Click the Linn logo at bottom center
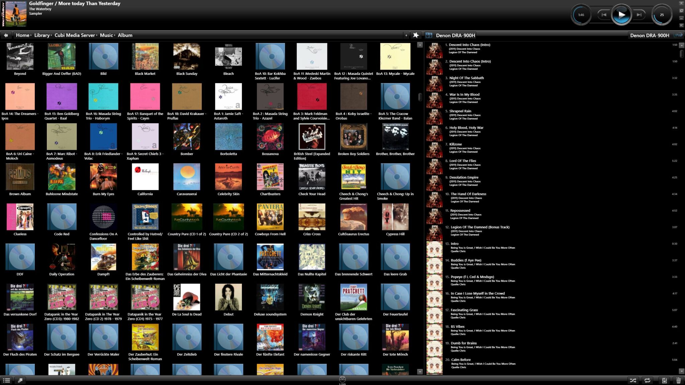The width and height of the screenshot is (685, 385). tap(342, 380)
